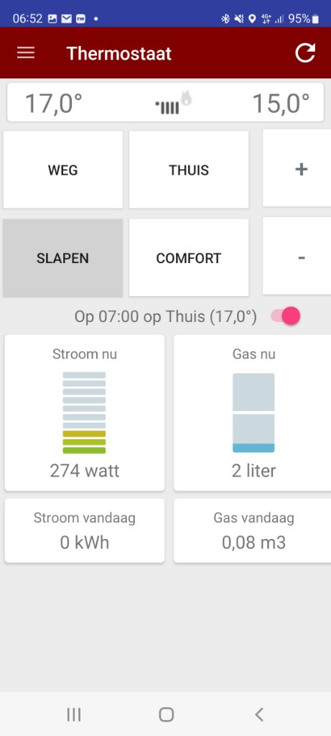331x736 pixels.
Task: Select the THUIS home mode
Action: click(x=189, y=170)
